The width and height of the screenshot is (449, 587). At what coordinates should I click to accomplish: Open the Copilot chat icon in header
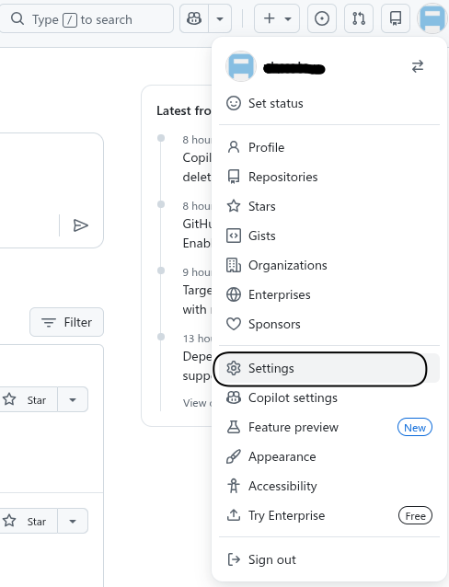194,18
